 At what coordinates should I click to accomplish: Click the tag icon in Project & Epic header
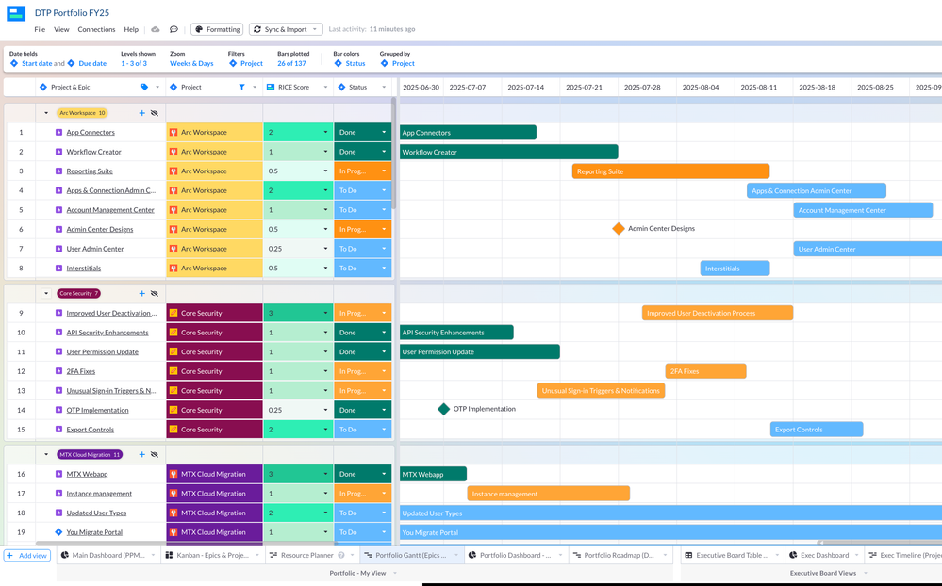pos(144,87)
